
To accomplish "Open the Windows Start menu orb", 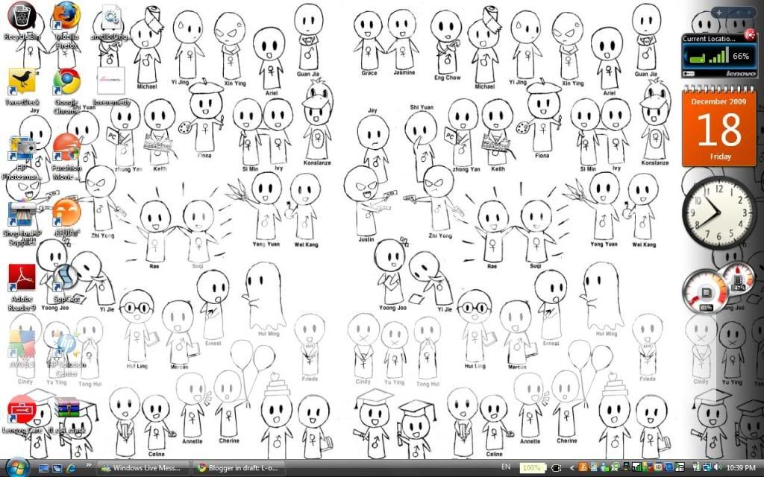I will tap(16, 467).
